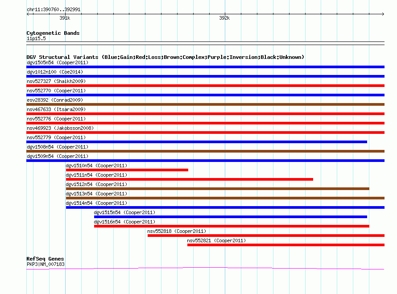Select the short dgv1510n54 red loss bar
Viewport: 397px width, 294px height.
(127, 170)
